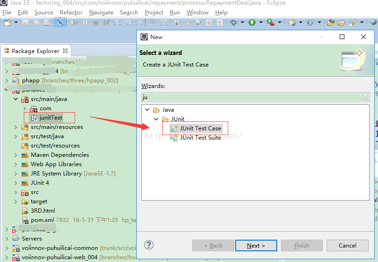Click the New Servlet toolbar icon
The image size is (378, 262).
310,23
